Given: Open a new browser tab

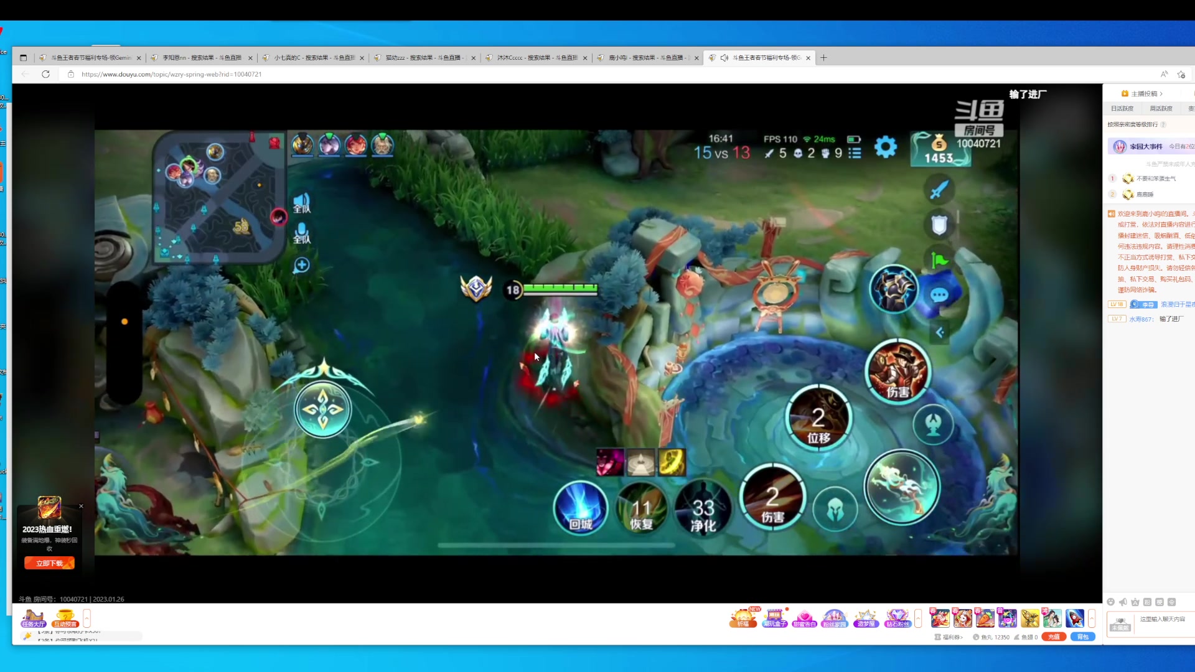Looking at the screenshot, I should (823, 57).
